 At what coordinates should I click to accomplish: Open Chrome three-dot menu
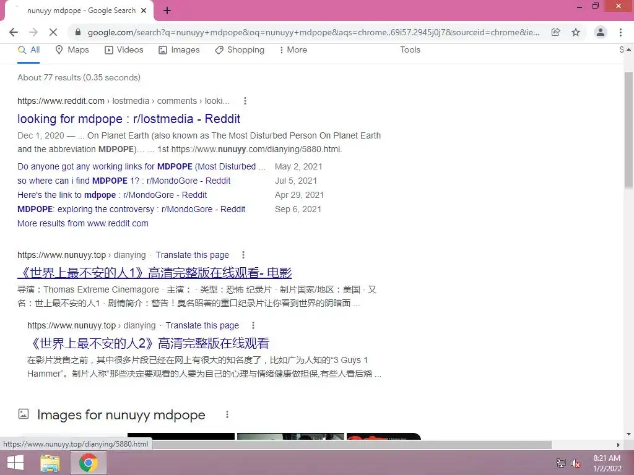point(620,32)
